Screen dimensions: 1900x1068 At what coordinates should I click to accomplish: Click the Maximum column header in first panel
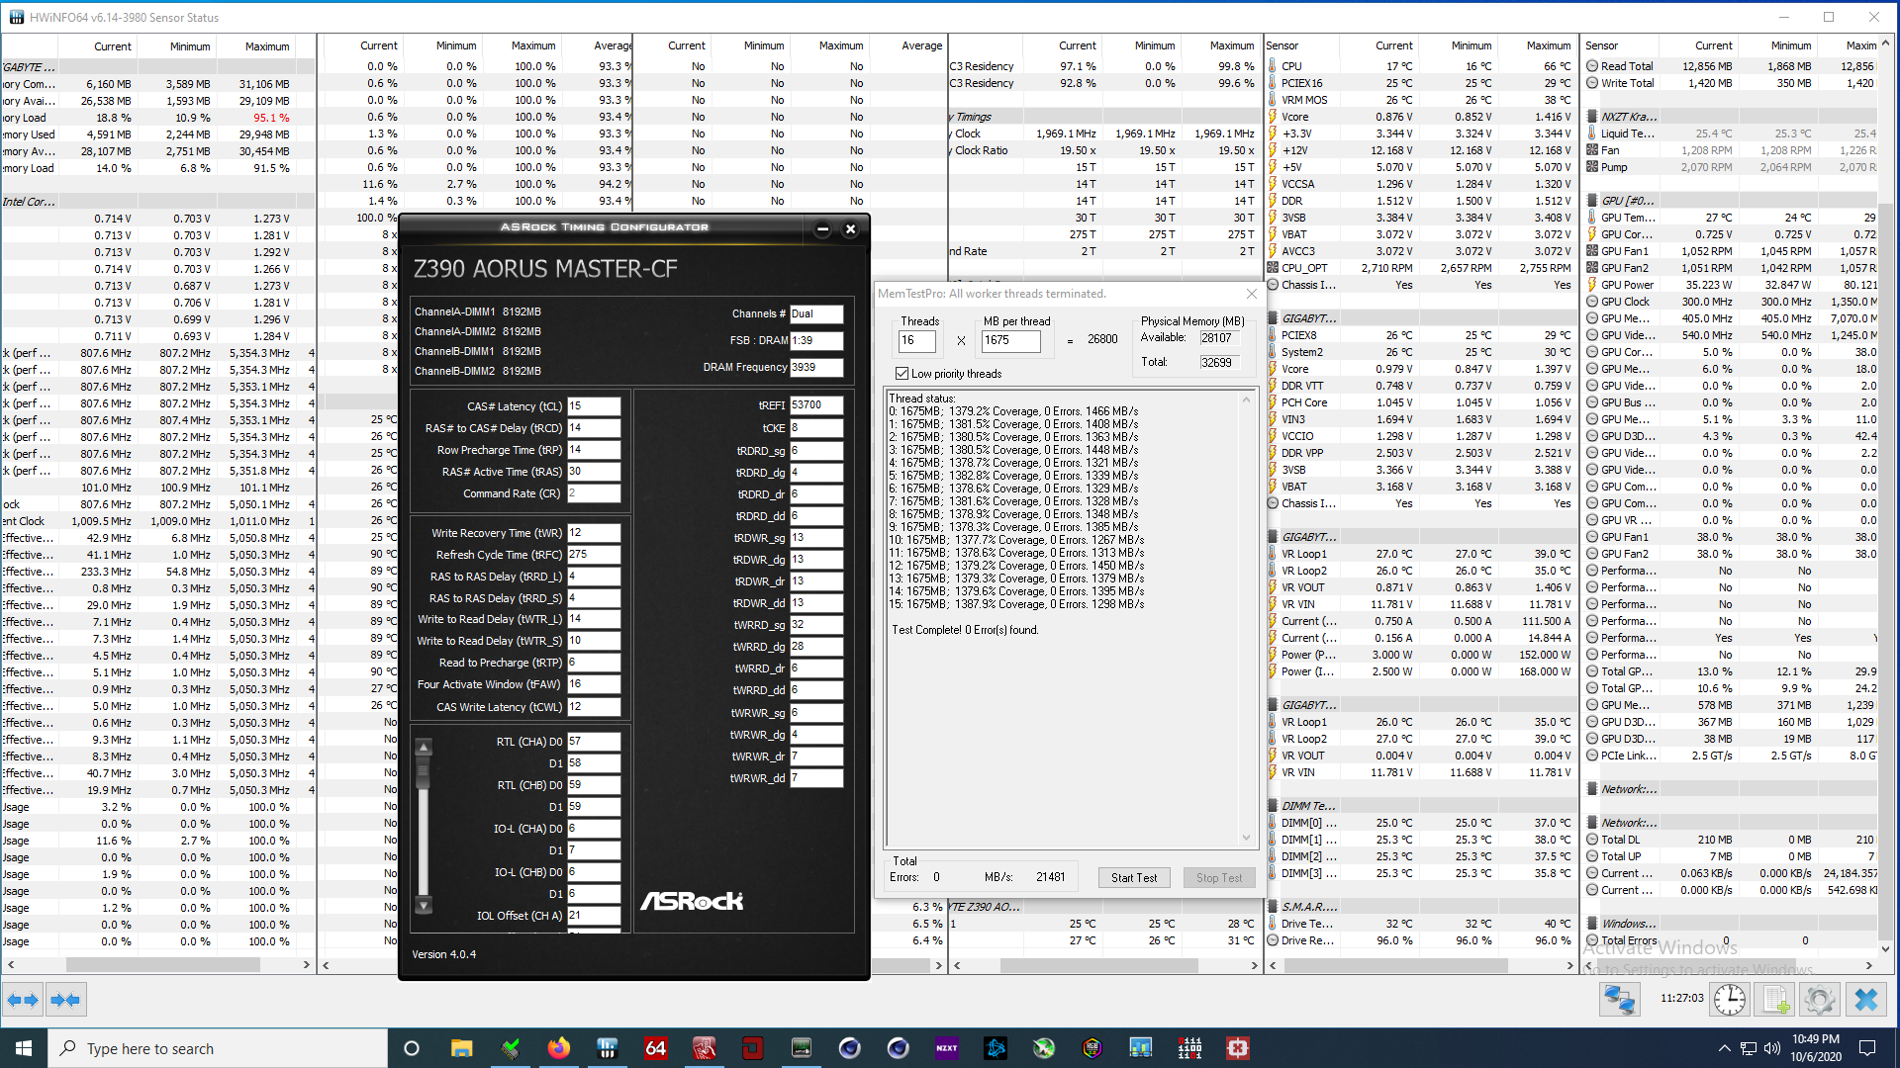(x=267, y=46)
